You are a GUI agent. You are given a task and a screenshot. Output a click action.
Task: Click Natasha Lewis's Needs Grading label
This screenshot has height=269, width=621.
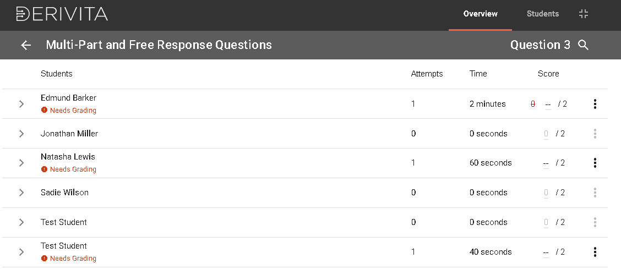(x=73, y=169)
